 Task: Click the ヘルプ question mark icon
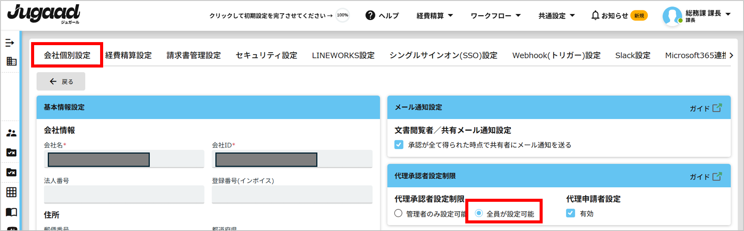point(370,16)
